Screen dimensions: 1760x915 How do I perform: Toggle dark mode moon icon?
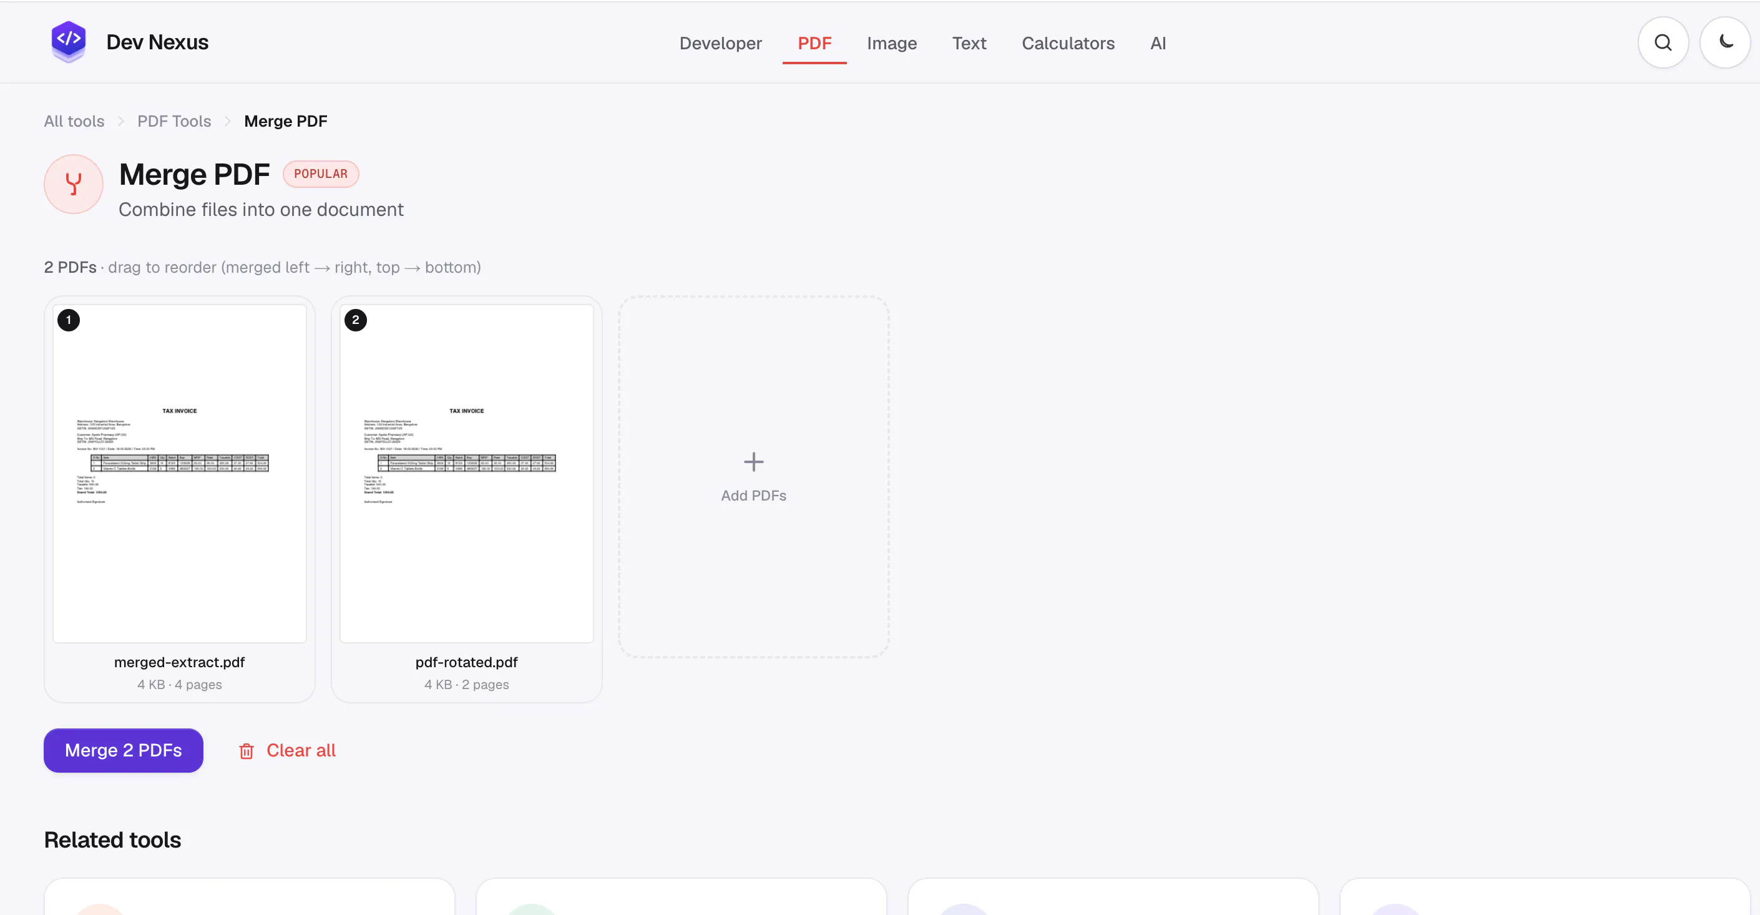click(1725, 42)
